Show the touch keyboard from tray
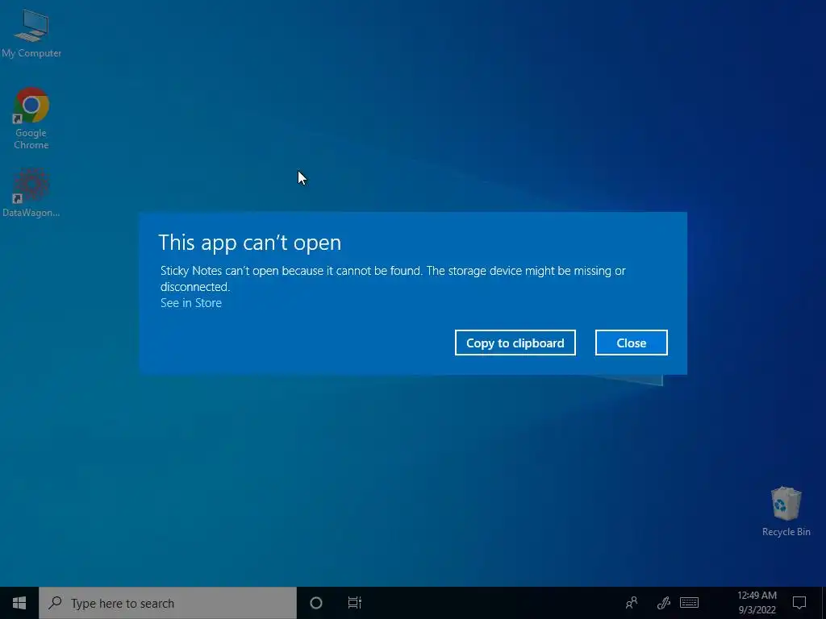 coord(689,603)
